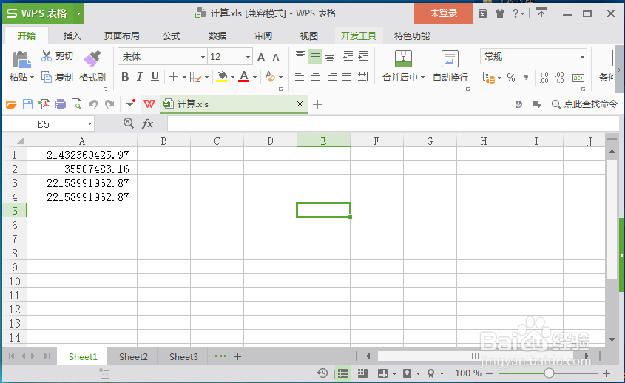Close the 计算.xls document tab
The height and width of the screenshot is (383, 625).
300,104
